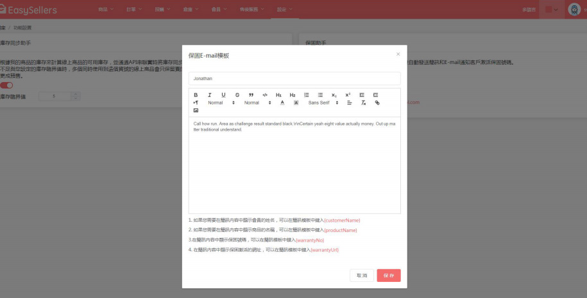Apply Heading 2 style
The height and width of the screenshot is (298, 587).
[x=293, y=95]
